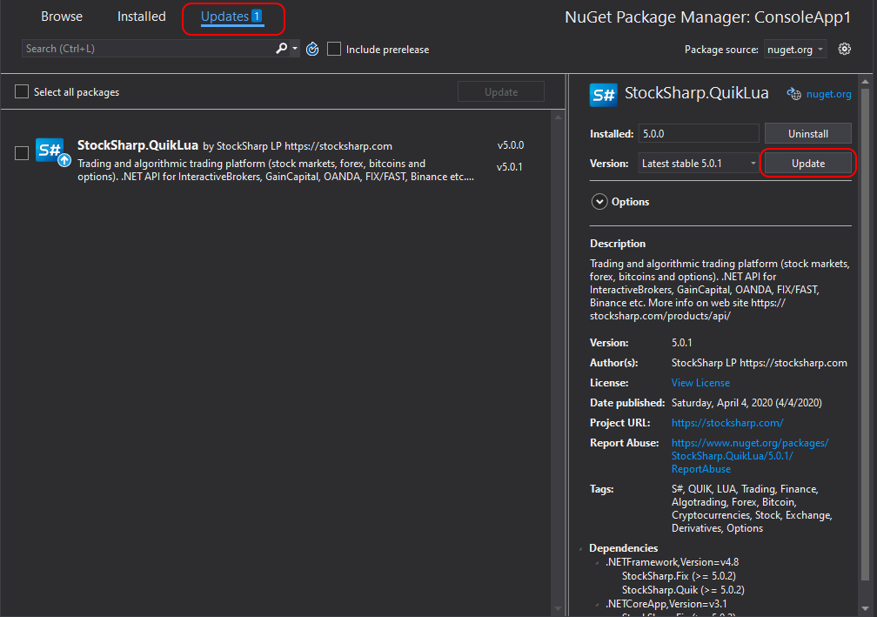Click package list scrollbar down arrow
Image resolution: width=877 pixels, height=617 pixels.
click(558, 608)
